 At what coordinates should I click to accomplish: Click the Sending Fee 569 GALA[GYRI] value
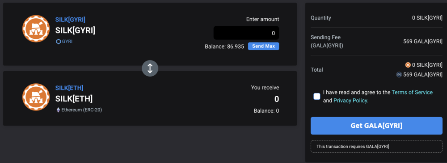[423, 41]
